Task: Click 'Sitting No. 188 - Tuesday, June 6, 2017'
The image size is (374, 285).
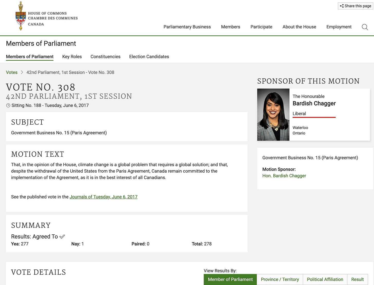Action: [x=50, y=106]
